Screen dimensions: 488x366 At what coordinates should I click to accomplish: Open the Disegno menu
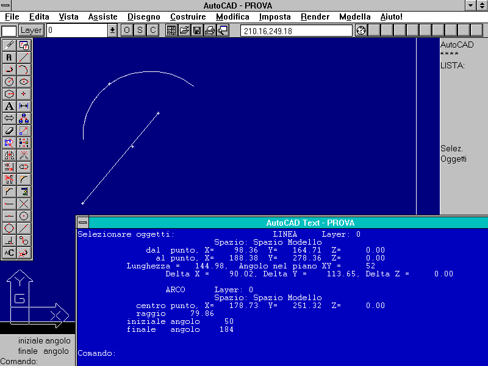click(x=144, y=17)
